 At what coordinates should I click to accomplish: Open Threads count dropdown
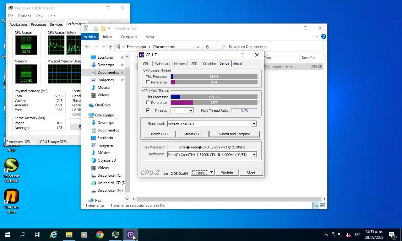click(x=191, y=110)
